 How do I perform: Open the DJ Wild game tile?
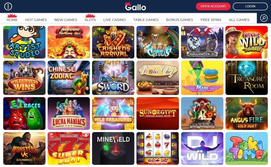click(x=202, y=148)
